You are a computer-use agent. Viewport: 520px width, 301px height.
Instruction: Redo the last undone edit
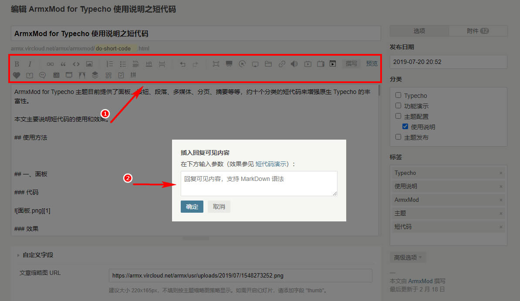[196, 64]
